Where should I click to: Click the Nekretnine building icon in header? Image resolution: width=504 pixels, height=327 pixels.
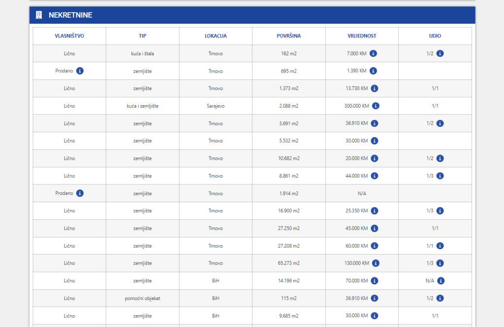pos(39,15)
